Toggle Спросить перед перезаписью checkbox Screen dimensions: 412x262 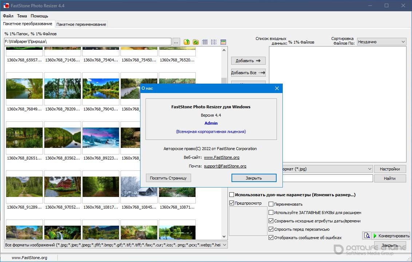click(271, 229)
